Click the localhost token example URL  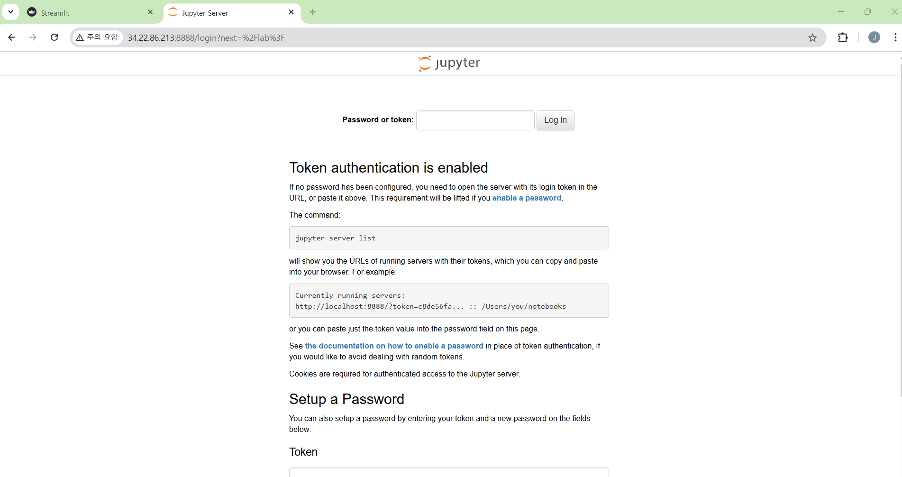[380, 307]
